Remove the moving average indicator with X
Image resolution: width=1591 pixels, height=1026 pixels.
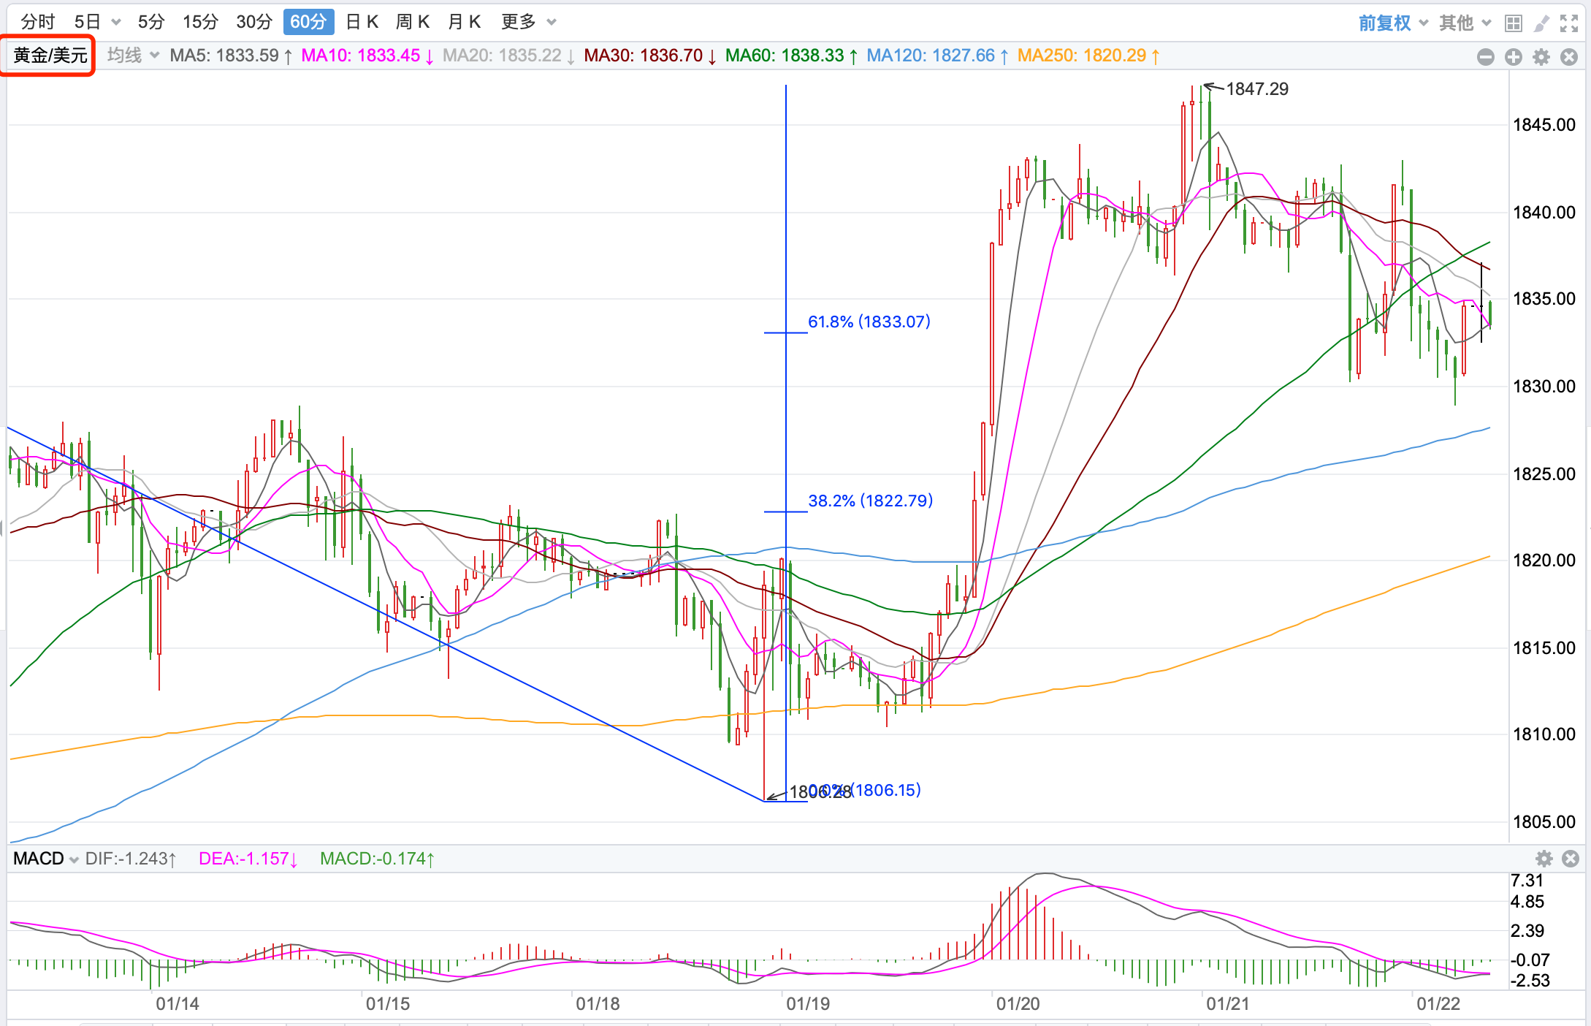tap(1568, 57)
